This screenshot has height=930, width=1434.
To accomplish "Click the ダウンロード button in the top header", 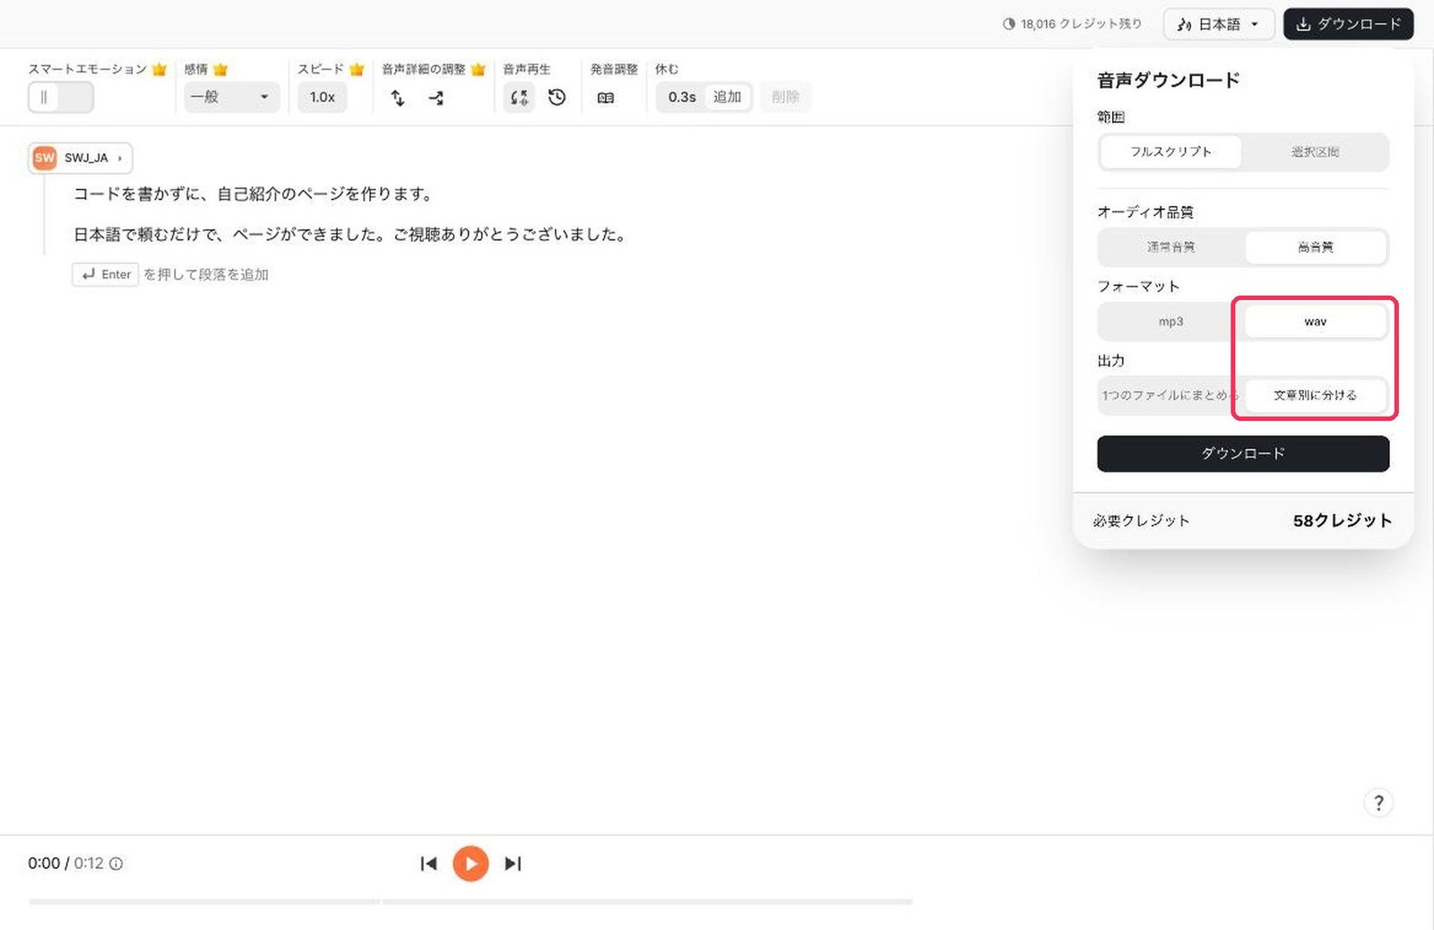I will coord(1348,24).
